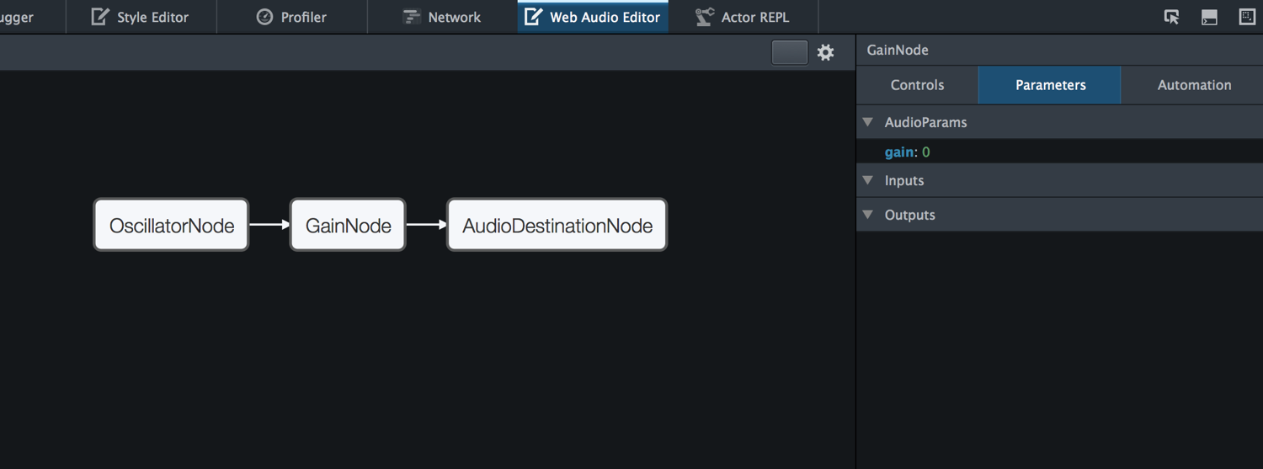
Task: Click the Actor REPL robot icon
Action: tap(705, 17)
